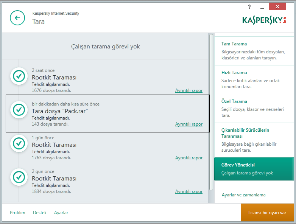The image size is (296, 224).
Task: Click the text "143 dosya tarandı."
Action: (50, 124)
